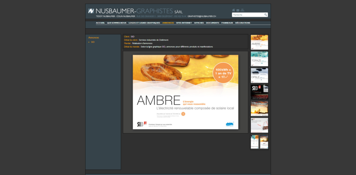Screen dimensions: 356x175
Task: Click the 'Client : SID' line
Action: pos(129,36)
